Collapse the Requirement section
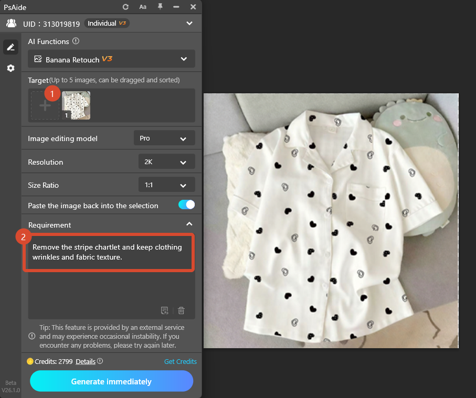476x398 pixels. pos(189,223)
